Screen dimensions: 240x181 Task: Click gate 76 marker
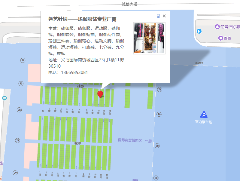tap(159, 114)
